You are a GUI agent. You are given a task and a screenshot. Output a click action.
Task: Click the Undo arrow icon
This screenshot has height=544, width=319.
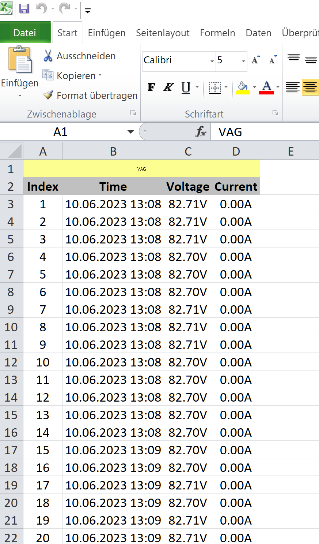(41, 8)
